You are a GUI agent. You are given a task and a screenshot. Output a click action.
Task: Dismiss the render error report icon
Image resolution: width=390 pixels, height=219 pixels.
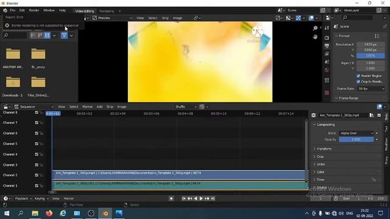click(x=7, y=26)
